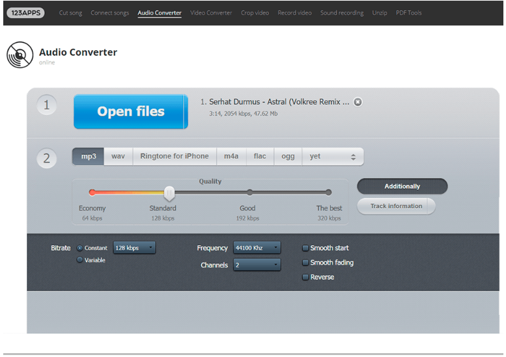The height and width of the screenshot is (357, 506).
Task: Choose Ringtone for iPhone format
Action: pos(175,156)
